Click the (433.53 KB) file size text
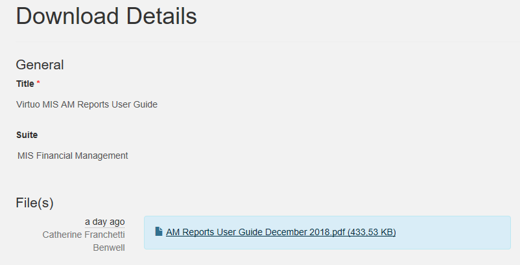 coord(372,232)
